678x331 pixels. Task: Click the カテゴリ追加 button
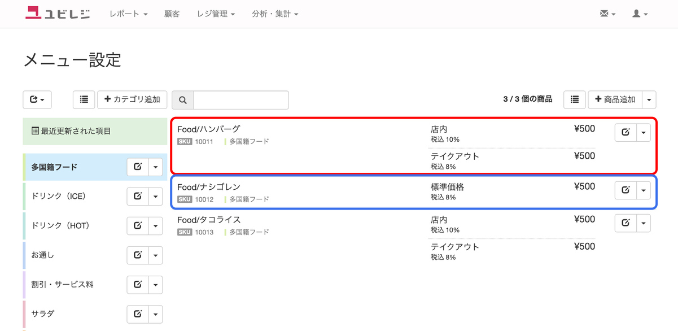point(132,99)
